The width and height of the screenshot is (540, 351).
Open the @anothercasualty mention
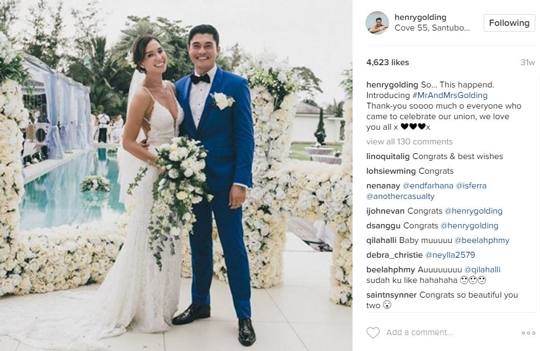click(400, 197)
